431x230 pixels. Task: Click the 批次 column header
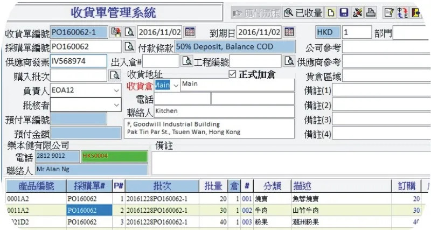pyautogui.click(x=162, y=186)
